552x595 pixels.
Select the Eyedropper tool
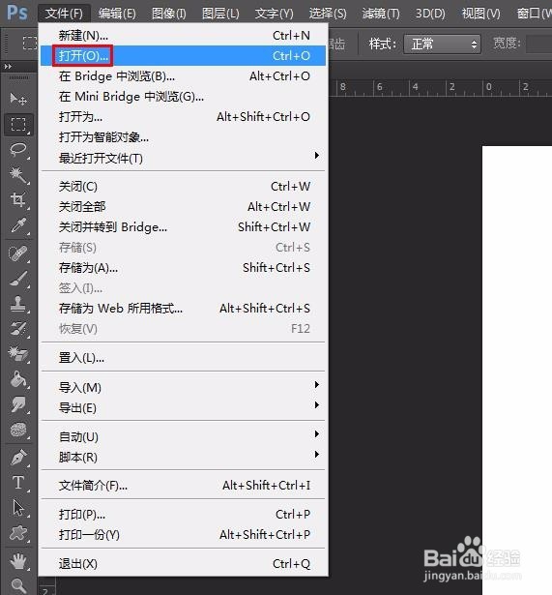[x=18, y=225]
